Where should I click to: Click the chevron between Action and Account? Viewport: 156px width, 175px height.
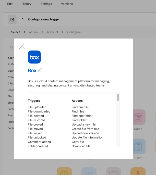coord(42,32)
